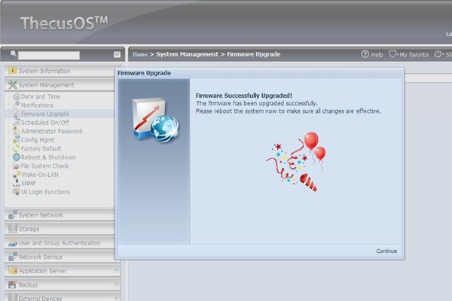Open Administrator Password page
Viewport: 452px width, 301px height.
pos(51,131)
